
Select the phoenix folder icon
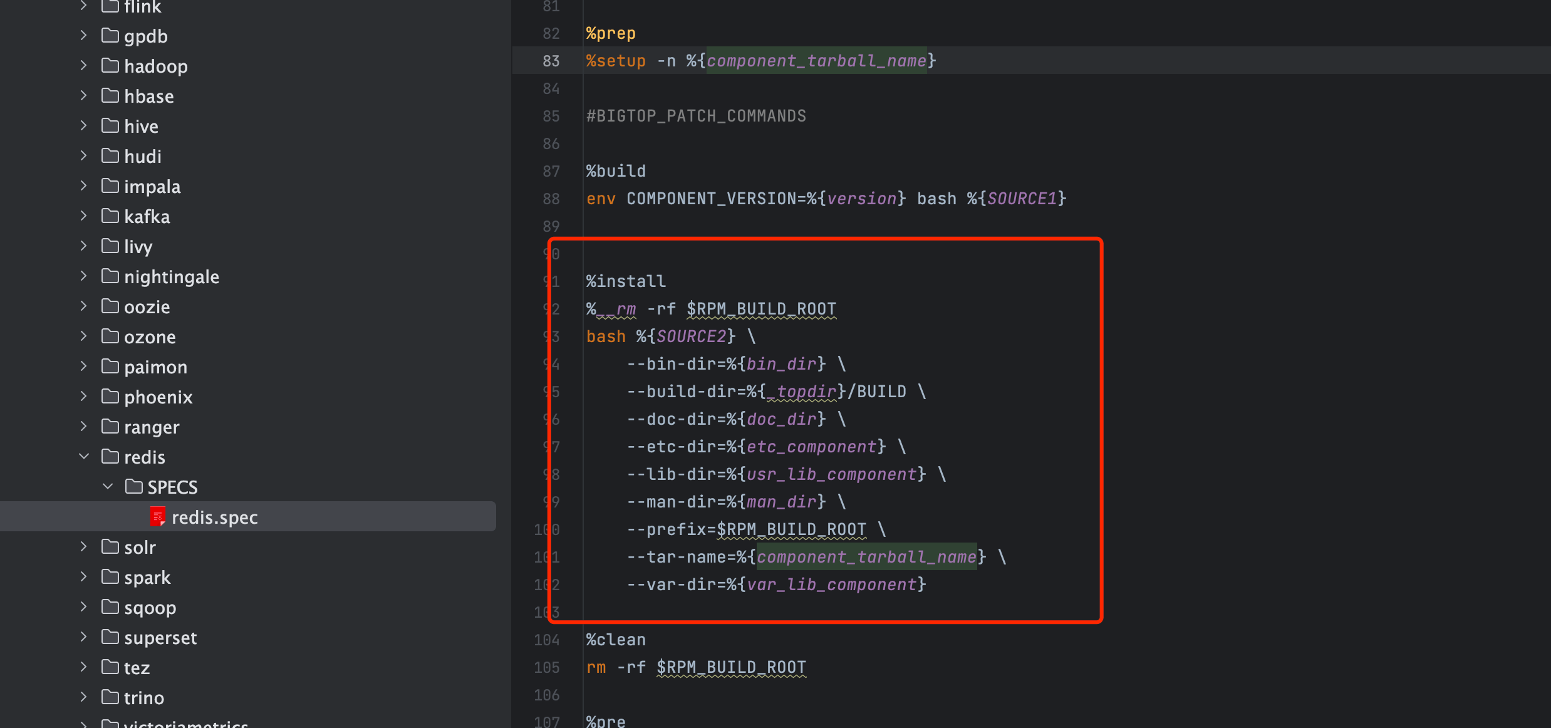click(x=110, y=396)
